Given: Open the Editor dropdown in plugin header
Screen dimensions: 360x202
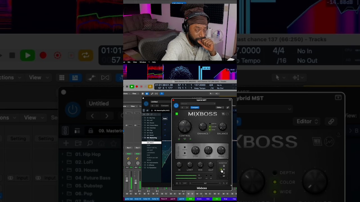Looking at the screenshot, I should click(x=220, y=107).
